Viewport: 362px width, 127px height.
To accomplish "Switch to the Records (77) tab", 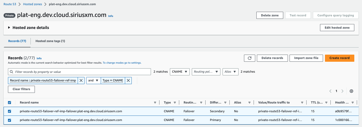I will pos(17,41).
